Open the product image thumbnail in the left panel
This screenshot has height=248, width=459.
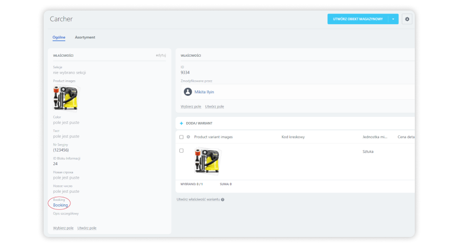(66, 98)
